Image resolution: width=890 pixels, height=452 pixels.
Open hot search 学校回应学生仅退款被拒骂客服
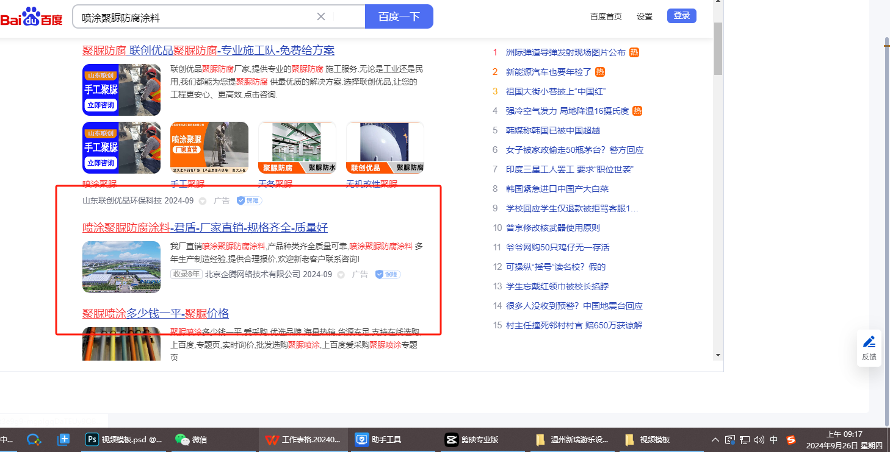[x=572, y=208]
